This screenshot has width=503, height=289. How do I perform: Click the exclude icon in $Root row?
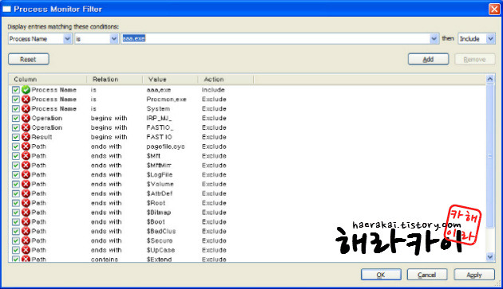coord(26,203)
